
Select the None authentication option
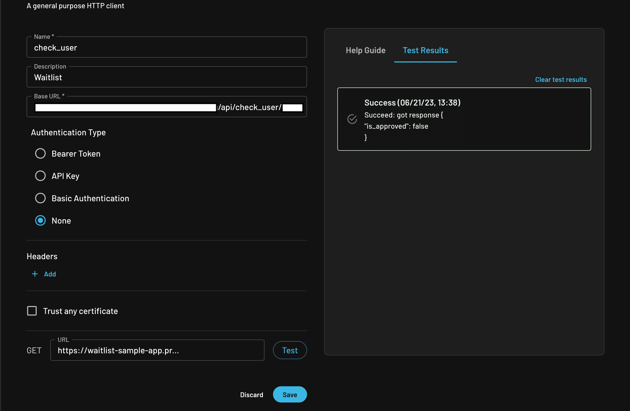click(x=40, y=221)
